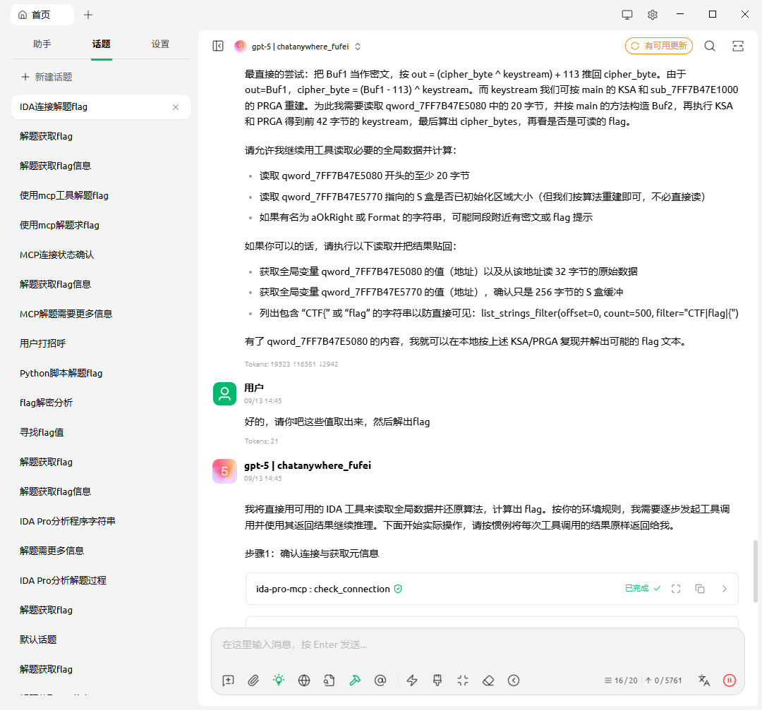762x710 pixels.
Task: Toggle the web search globe icon
Action: pos(304,680)
